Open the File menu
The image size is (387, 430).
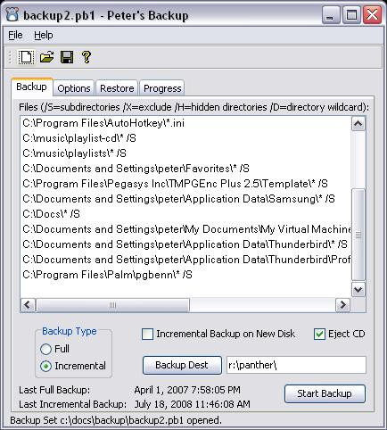coord(15,35)
